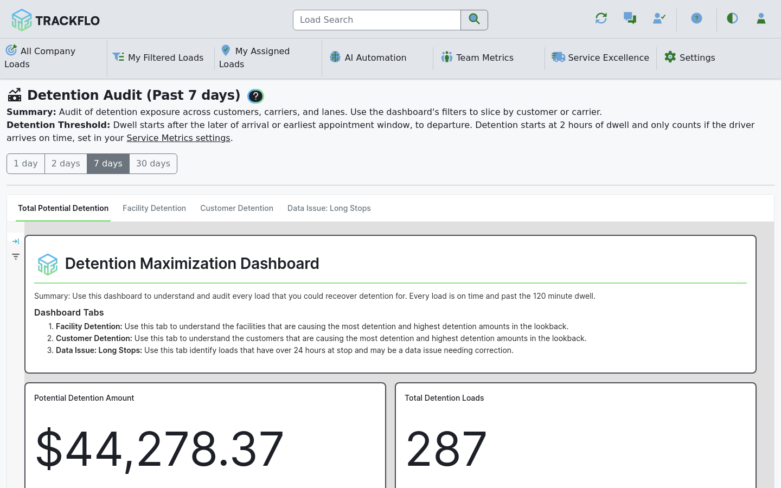Click the refresh arrows icon
The height and width of the screenshot is (488, 781).
[601, 18]
